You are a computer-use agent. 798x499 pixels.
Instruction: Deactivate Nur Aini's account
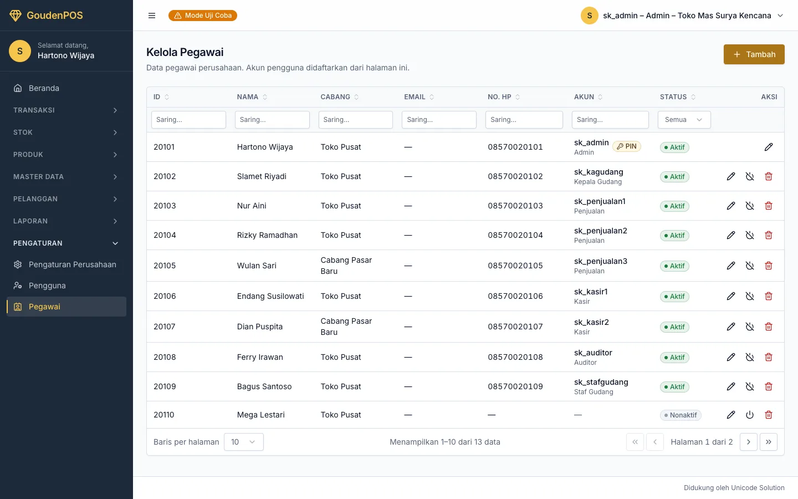click(750, 206)
